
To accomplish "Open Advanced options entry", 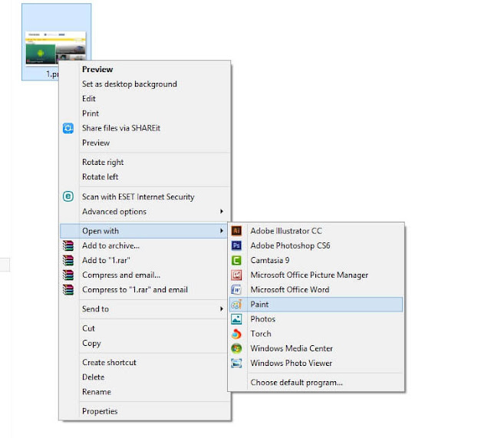I will point(114,212).
